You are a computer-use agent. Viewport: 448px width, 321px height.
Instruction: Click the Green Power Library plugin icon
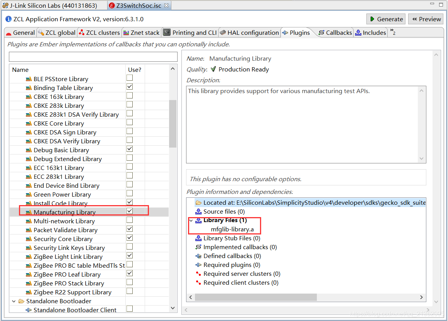click(x=29, y=195)
